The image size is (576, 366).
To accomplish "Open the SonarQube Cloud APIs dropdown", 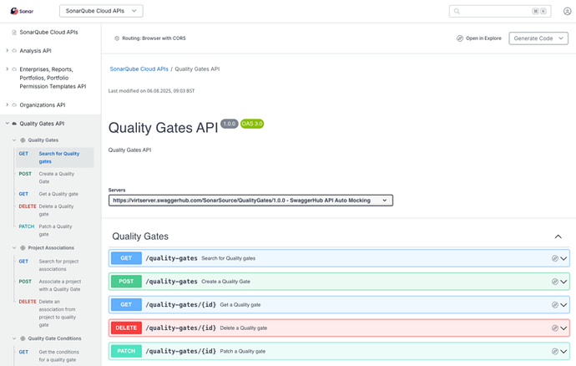I will pyautogui.click(x=101, y=11).
